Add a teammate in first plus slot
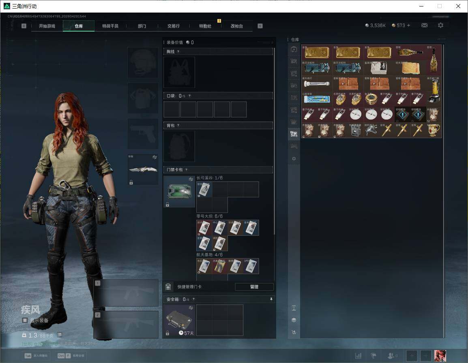The width and height of the screenshot is (468, 363). pos(412,356)
